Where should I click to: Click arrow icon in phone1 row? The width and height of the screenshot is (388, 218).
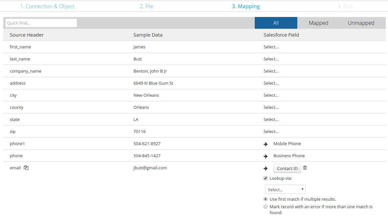point(266,144)
